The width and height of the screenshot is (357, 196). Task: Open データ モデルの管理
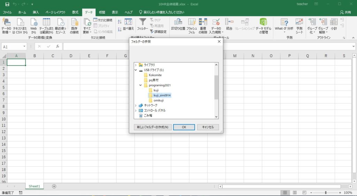[x=264, y=26]
